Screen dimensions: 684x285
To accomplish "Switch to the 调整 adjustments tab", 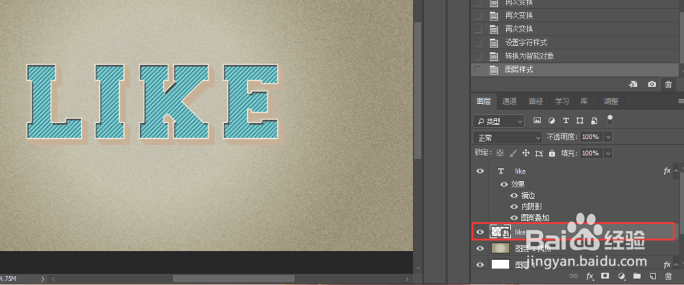I will pos(611,102).
